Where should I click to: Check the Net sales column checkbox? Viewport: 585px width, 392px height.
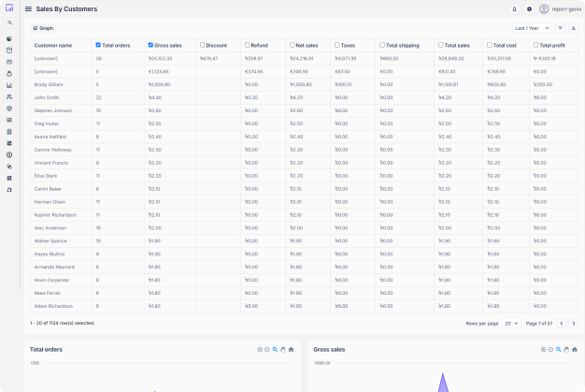click(x=292, y=45)
